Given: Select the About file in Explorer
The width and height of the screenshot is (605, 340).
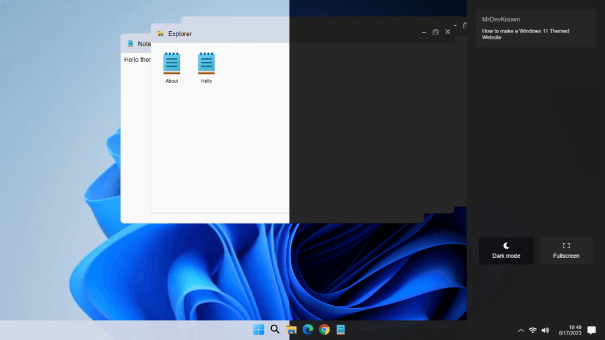Looking at the screenshot, I should (x=172, y=68).
